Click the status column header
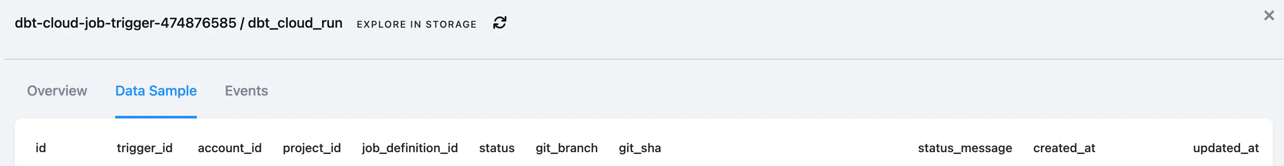This screenshot has width=1284, height=166. click(496, 148)
